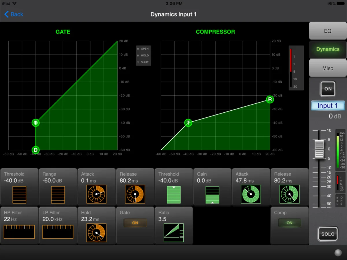The height and width of the screenshot is (260, 347).
Task: Select the Dynamics tab
Action: coord(328,49)
